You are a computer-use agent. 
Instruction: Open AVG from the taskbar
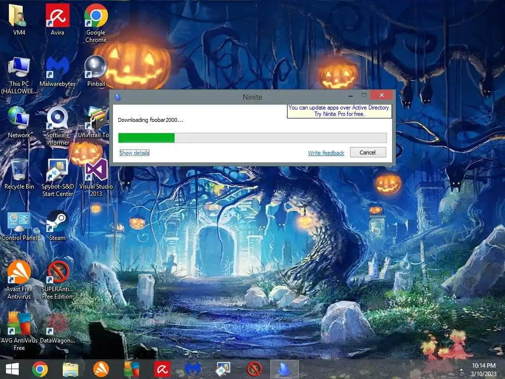coord(132,369)
